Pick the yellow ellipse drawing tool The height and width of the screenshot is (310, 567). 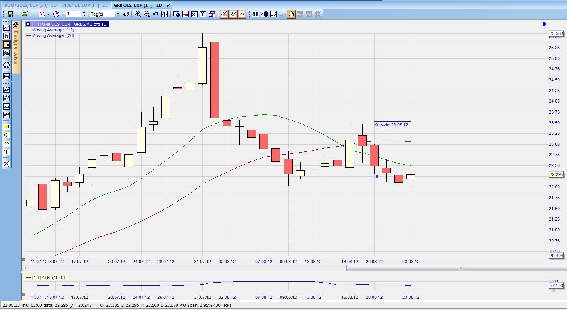6,135
